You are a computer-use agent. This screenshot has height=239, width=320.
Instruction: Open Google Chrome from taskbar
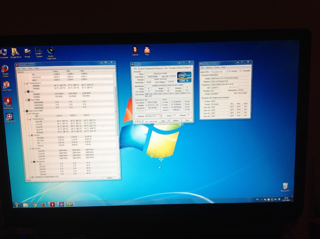[34, 205]
